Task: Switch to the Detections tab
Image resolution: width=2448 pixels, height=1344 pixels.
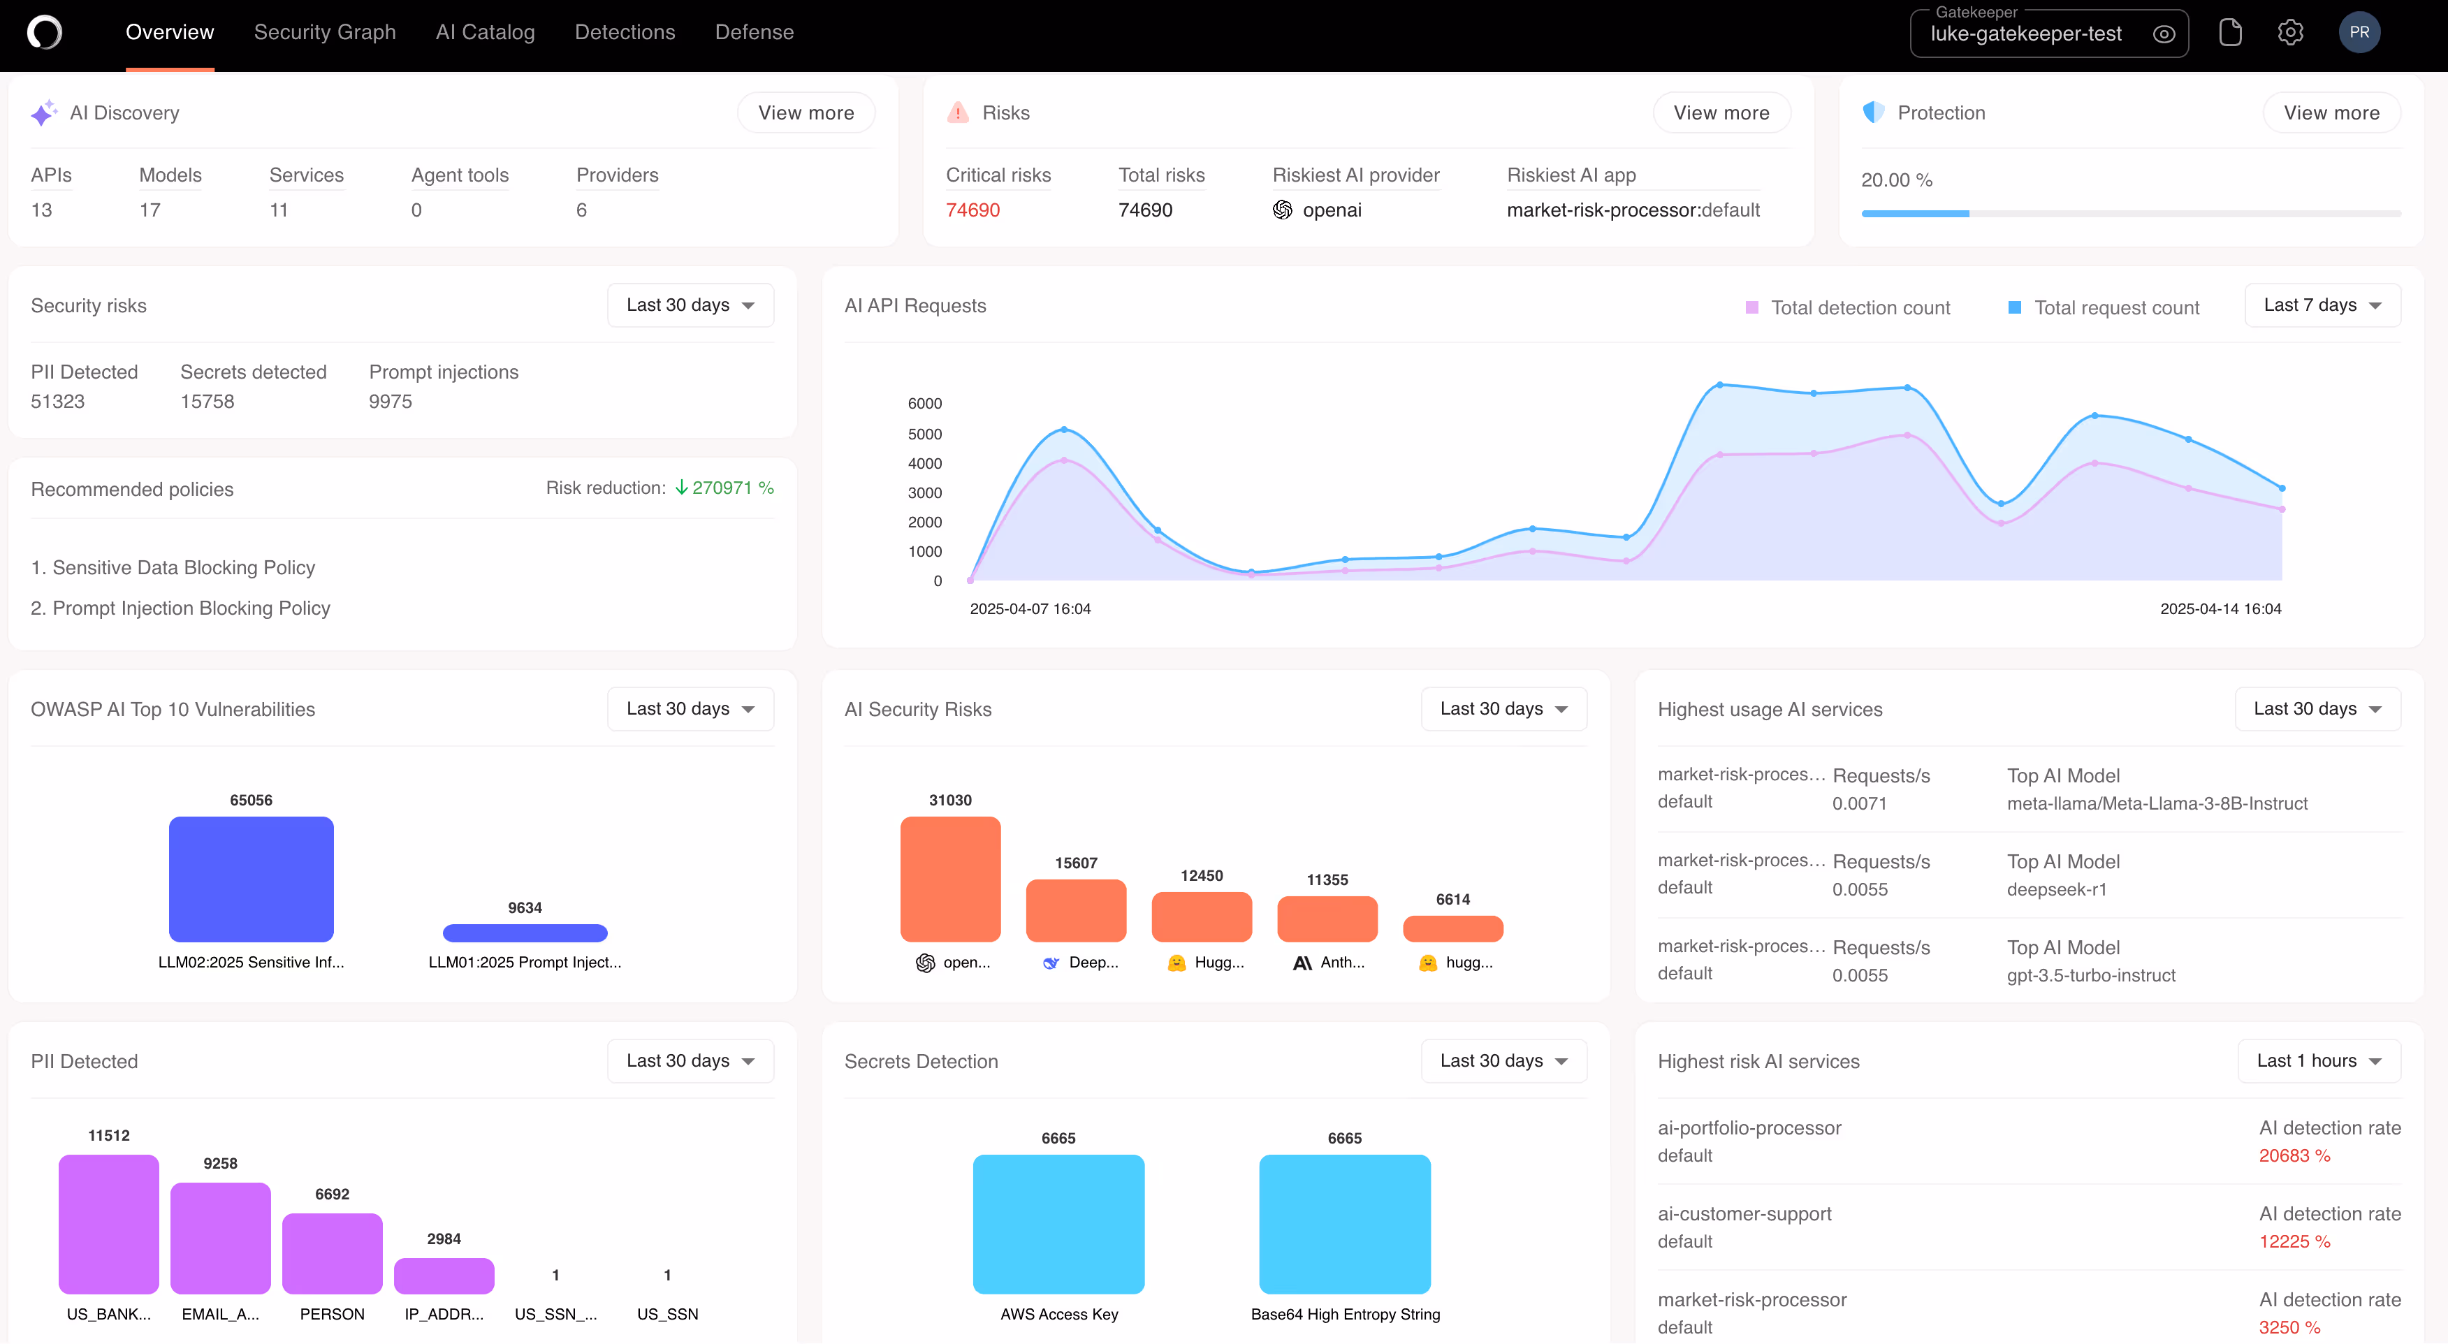Action: tap(625, 32)
